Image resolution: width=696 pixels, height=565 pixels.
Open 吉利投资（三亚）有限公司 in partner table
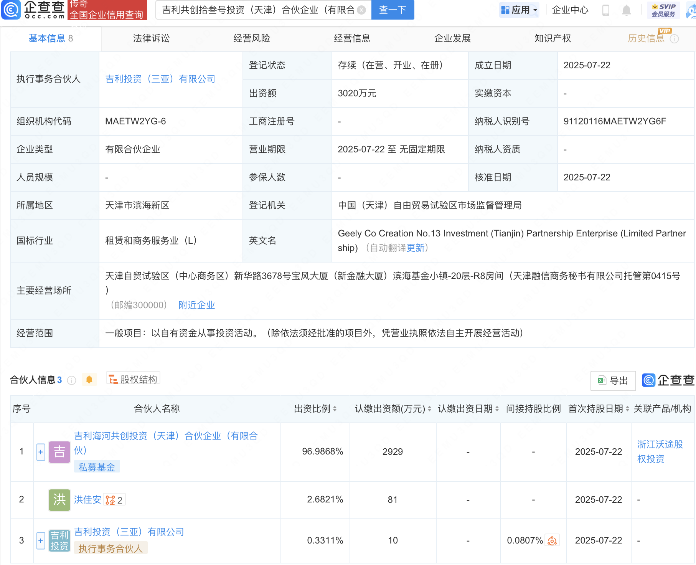tap(129, 532)
